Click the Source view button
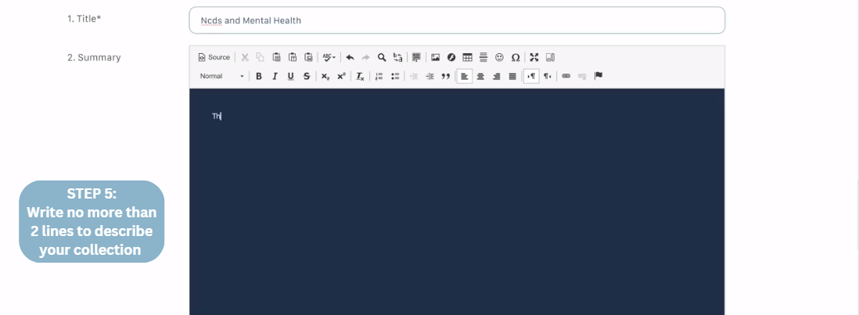 pos(214,57)
